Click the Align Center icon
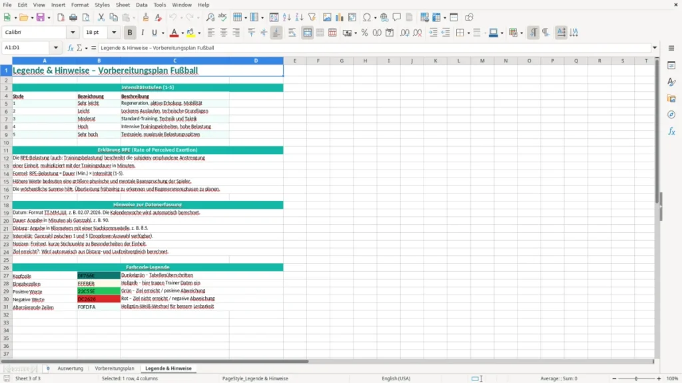Viewport: 682px width, 383px height. (224, 33)
